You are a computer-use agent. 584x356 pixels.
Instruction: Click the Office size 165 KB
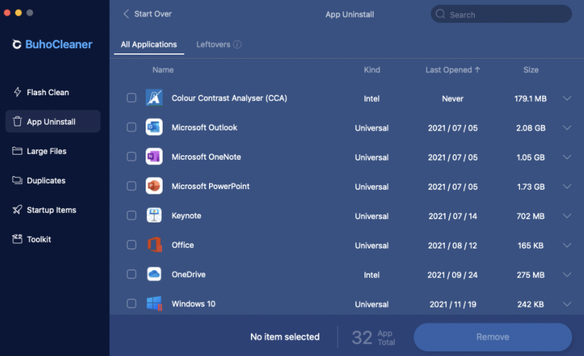coord(530,245)
